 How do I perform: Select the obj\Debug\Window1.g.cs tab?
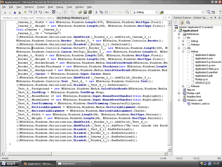72,18
